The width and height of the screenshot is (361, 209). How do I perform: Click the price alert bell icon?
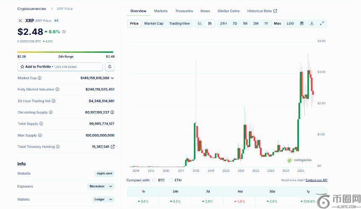point(110,67)
